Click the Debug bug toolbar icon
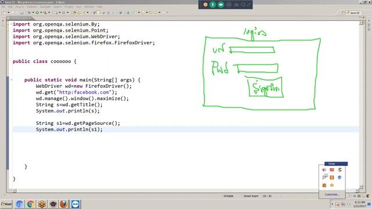 (x=29, y=13)
